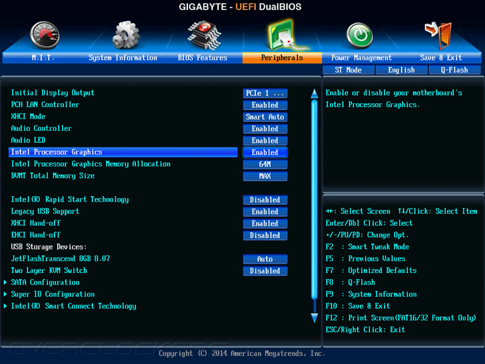
Task: Toggle Legacy USB Support Enabled value
Action: [265, 212]
